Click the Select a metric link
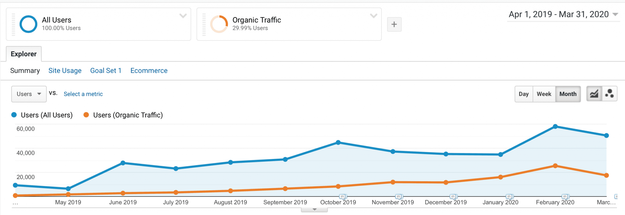 tap(83, 94)
